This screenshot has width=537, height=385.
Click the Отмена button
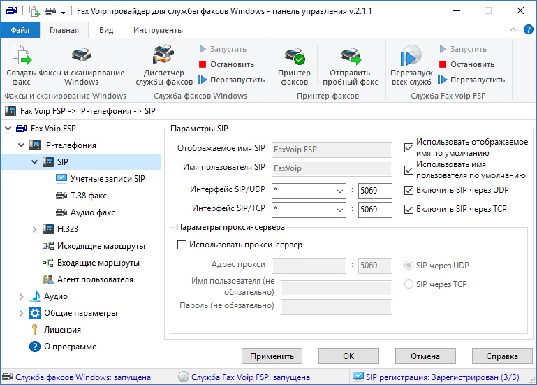(425, 356)
